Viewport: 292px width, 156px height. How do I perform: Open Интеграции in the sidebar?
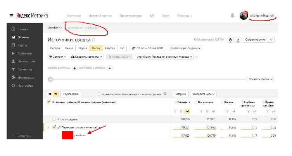click(x=24, y=77)
